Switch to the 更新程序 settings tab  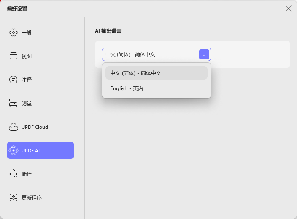point(40,198)
